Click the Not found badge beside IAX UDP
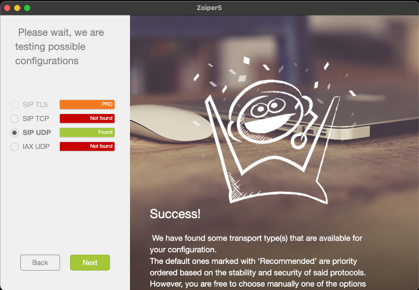The image size is (419, 290). [87, 146]
